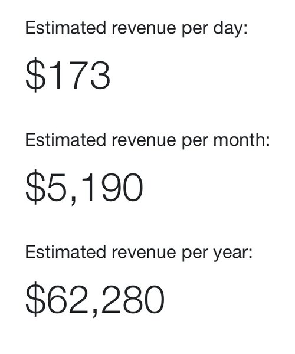Click "Estimated" in the per month label
This screenshot has height=354, width=295.
[x=65, y=140]
